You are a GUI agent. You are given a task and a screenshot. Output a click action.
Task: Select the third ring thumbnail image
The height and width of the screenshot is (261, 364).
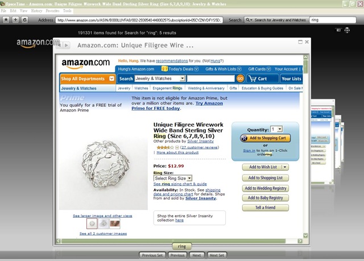tap(115, 223)
